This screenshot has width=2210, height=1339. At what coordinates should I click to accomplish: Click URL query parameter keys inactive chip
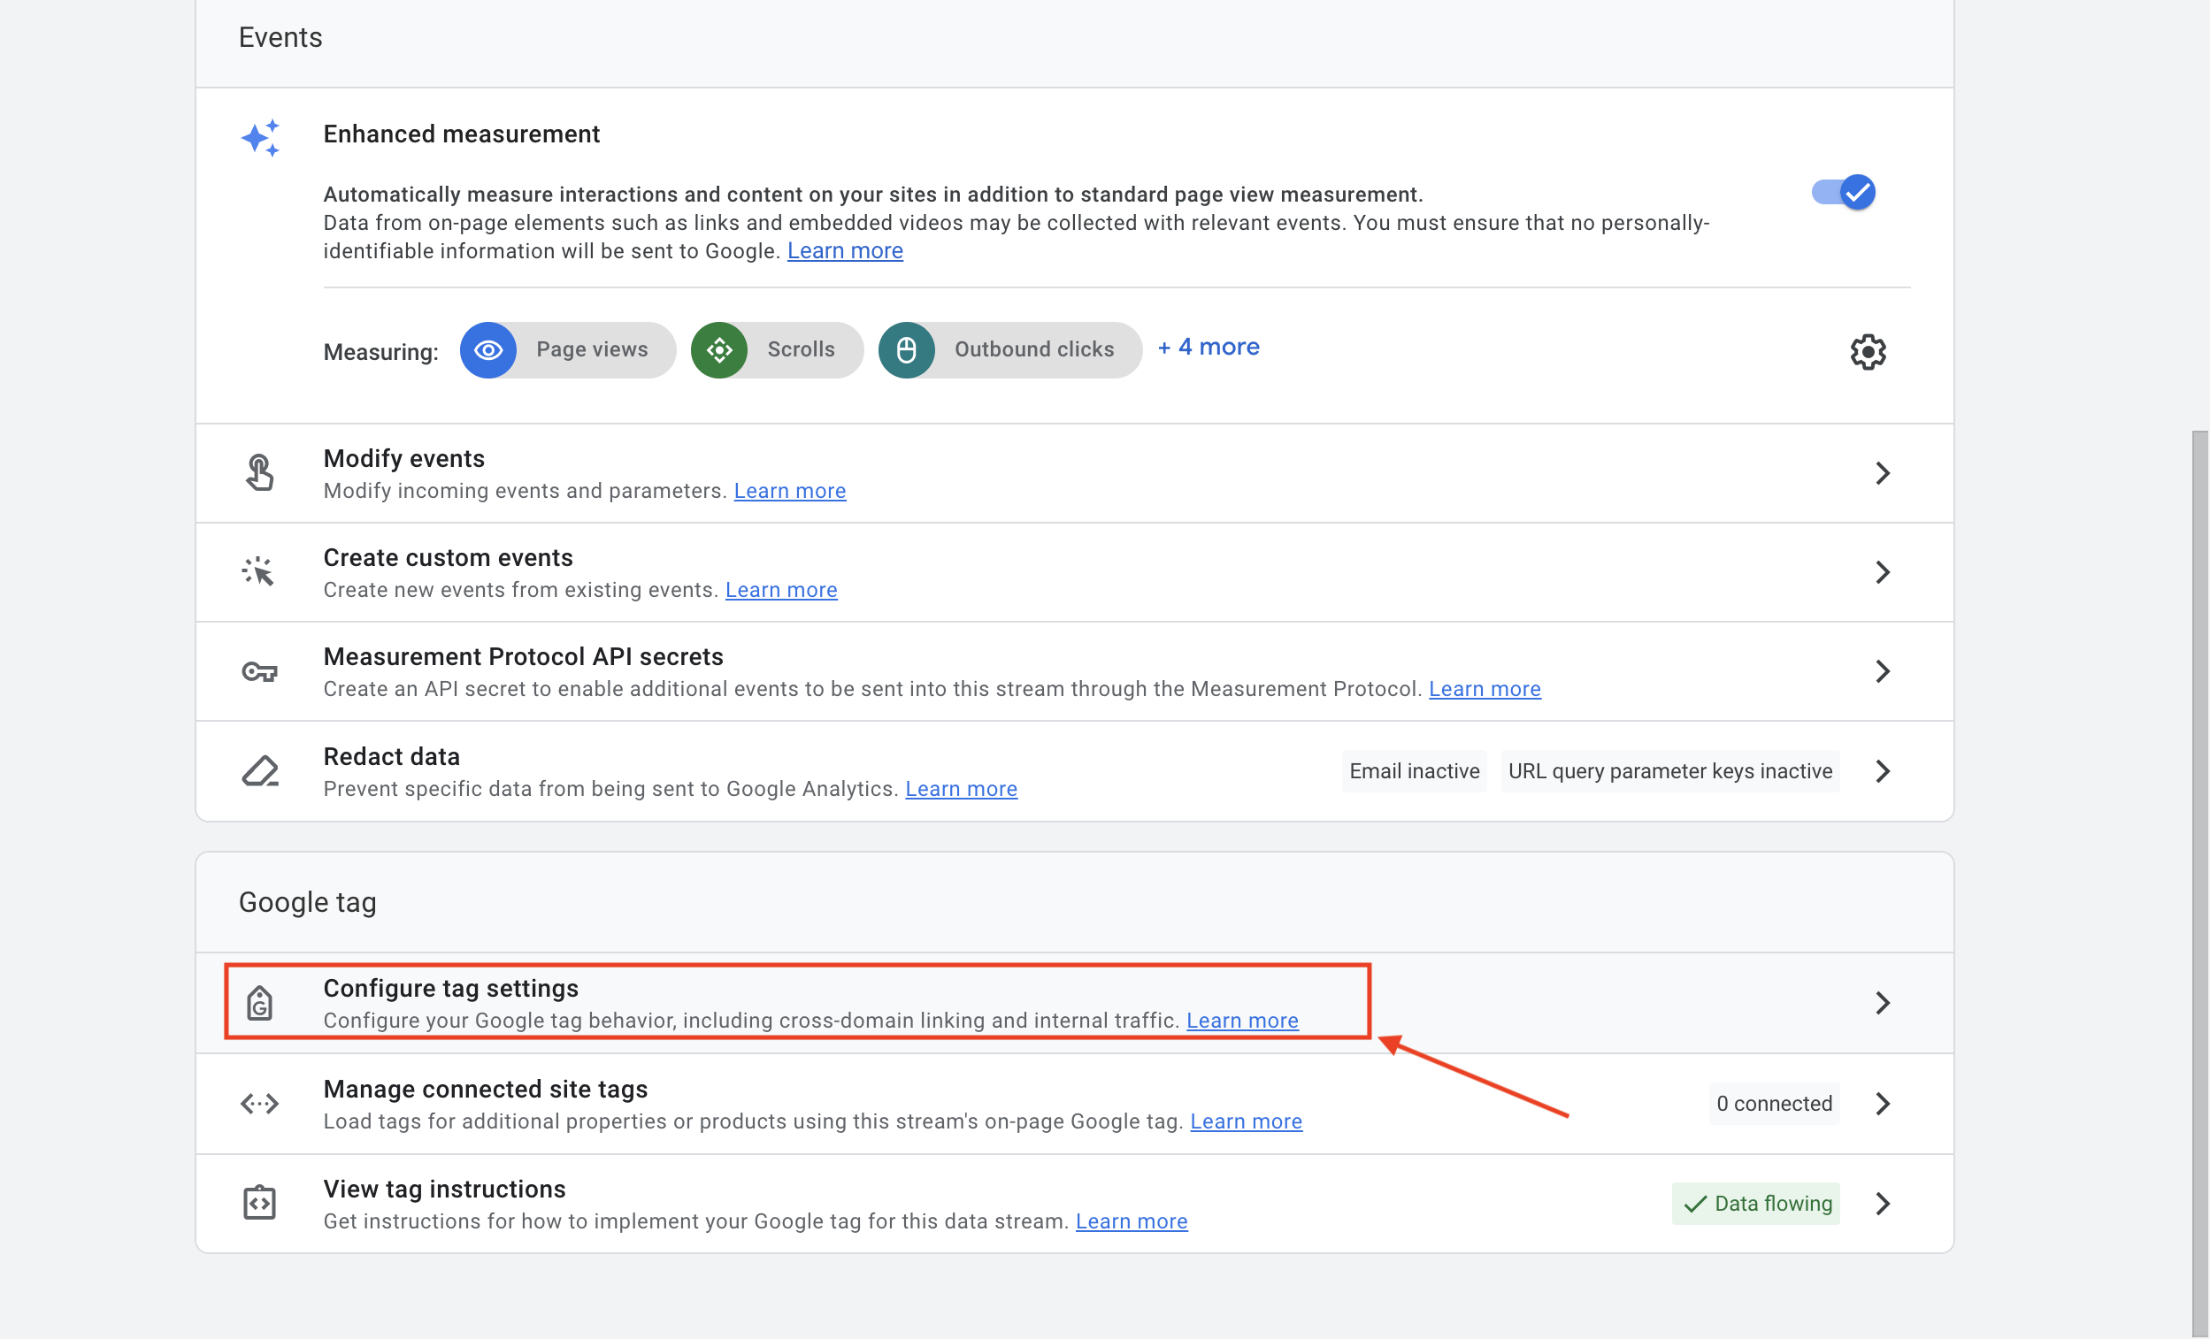(1669, 771)
